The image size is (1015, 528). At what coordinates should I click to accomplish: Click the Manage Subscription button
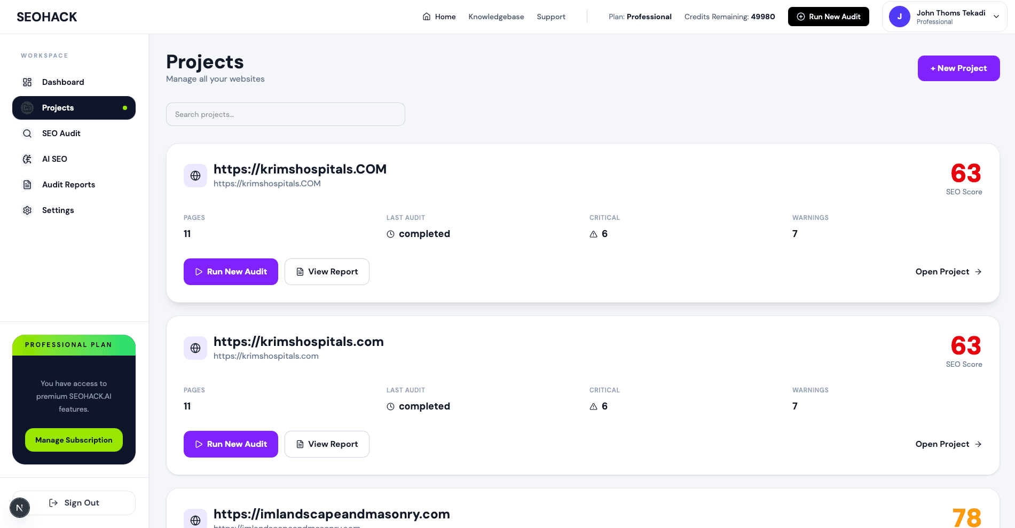click(x=74, y=440)
